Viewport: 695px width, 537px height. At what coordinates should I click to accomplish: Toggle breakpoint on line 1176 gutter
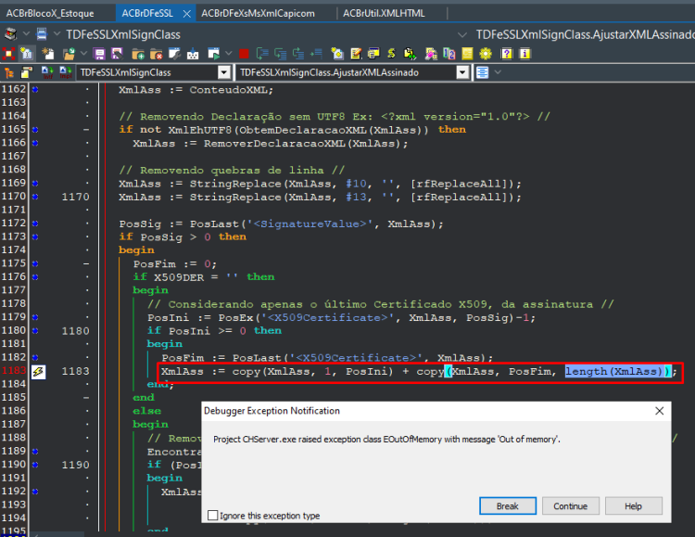(x=35, y=277)
